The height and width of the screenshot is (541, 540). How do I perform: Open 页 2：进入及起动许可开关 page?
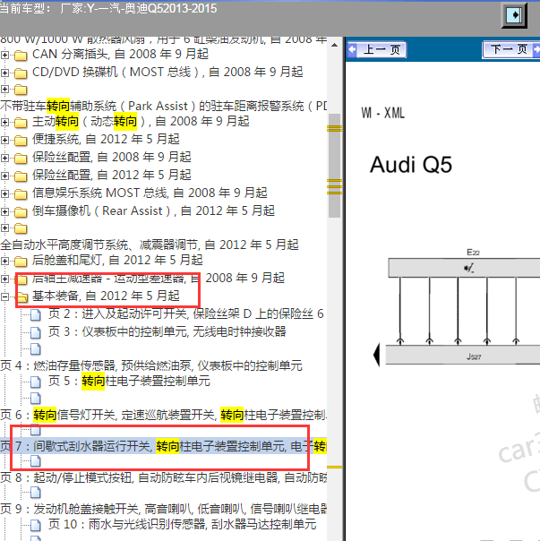[x=185, y=314]
